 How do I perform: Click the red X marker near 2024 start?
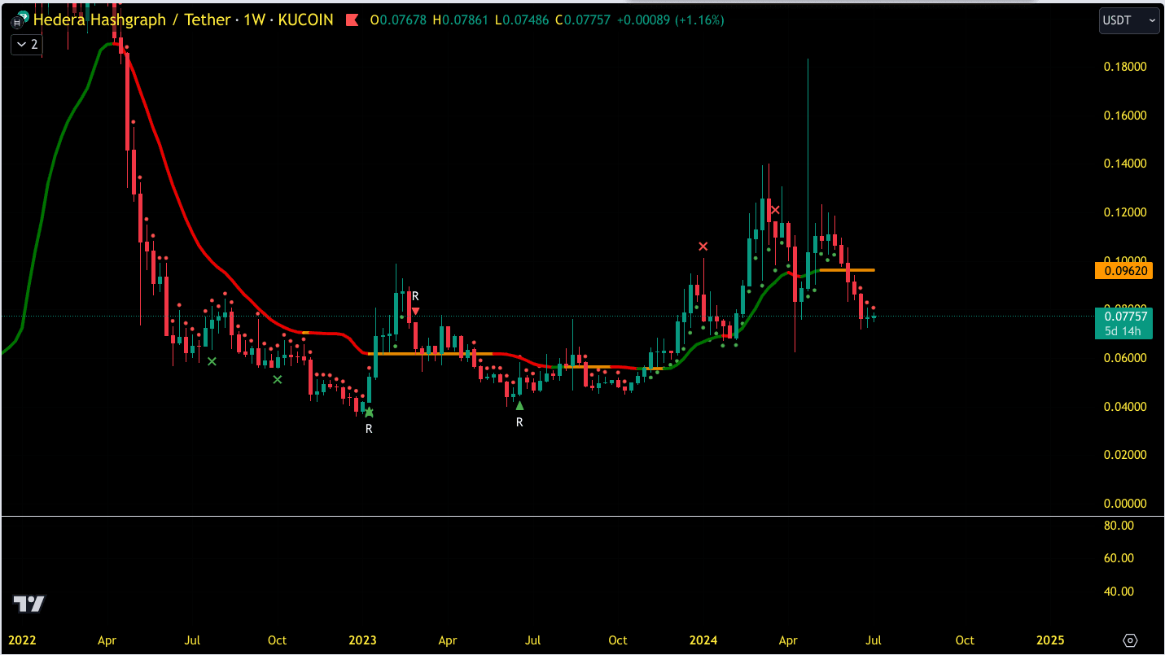click(703, 246)
